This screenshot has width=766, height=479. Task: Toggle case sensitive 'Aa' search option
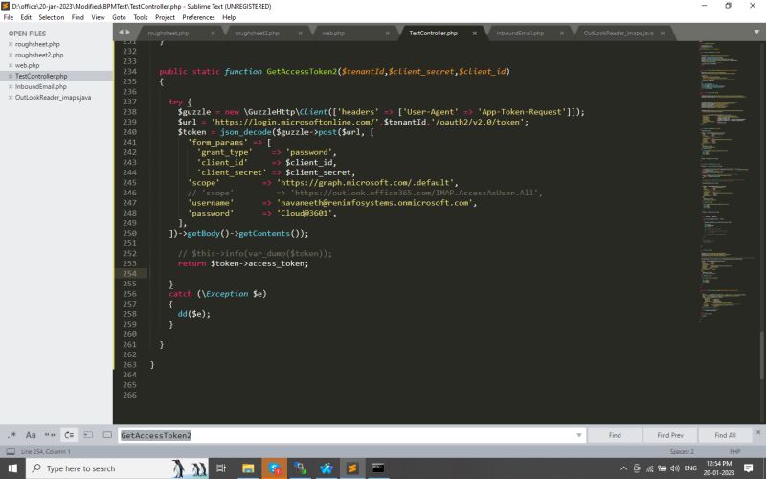coord(31,435)
